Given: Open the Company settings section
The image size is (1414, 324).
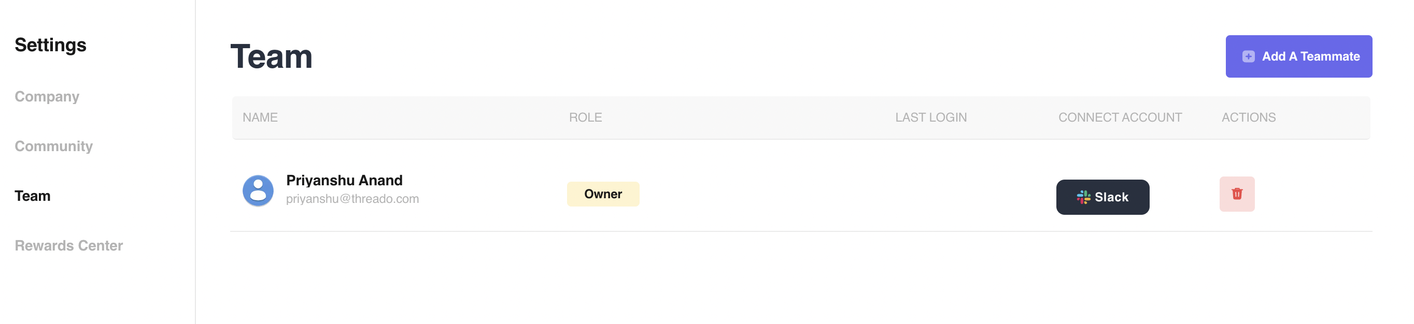Looking at the screenshot, I should pos(47,96).
